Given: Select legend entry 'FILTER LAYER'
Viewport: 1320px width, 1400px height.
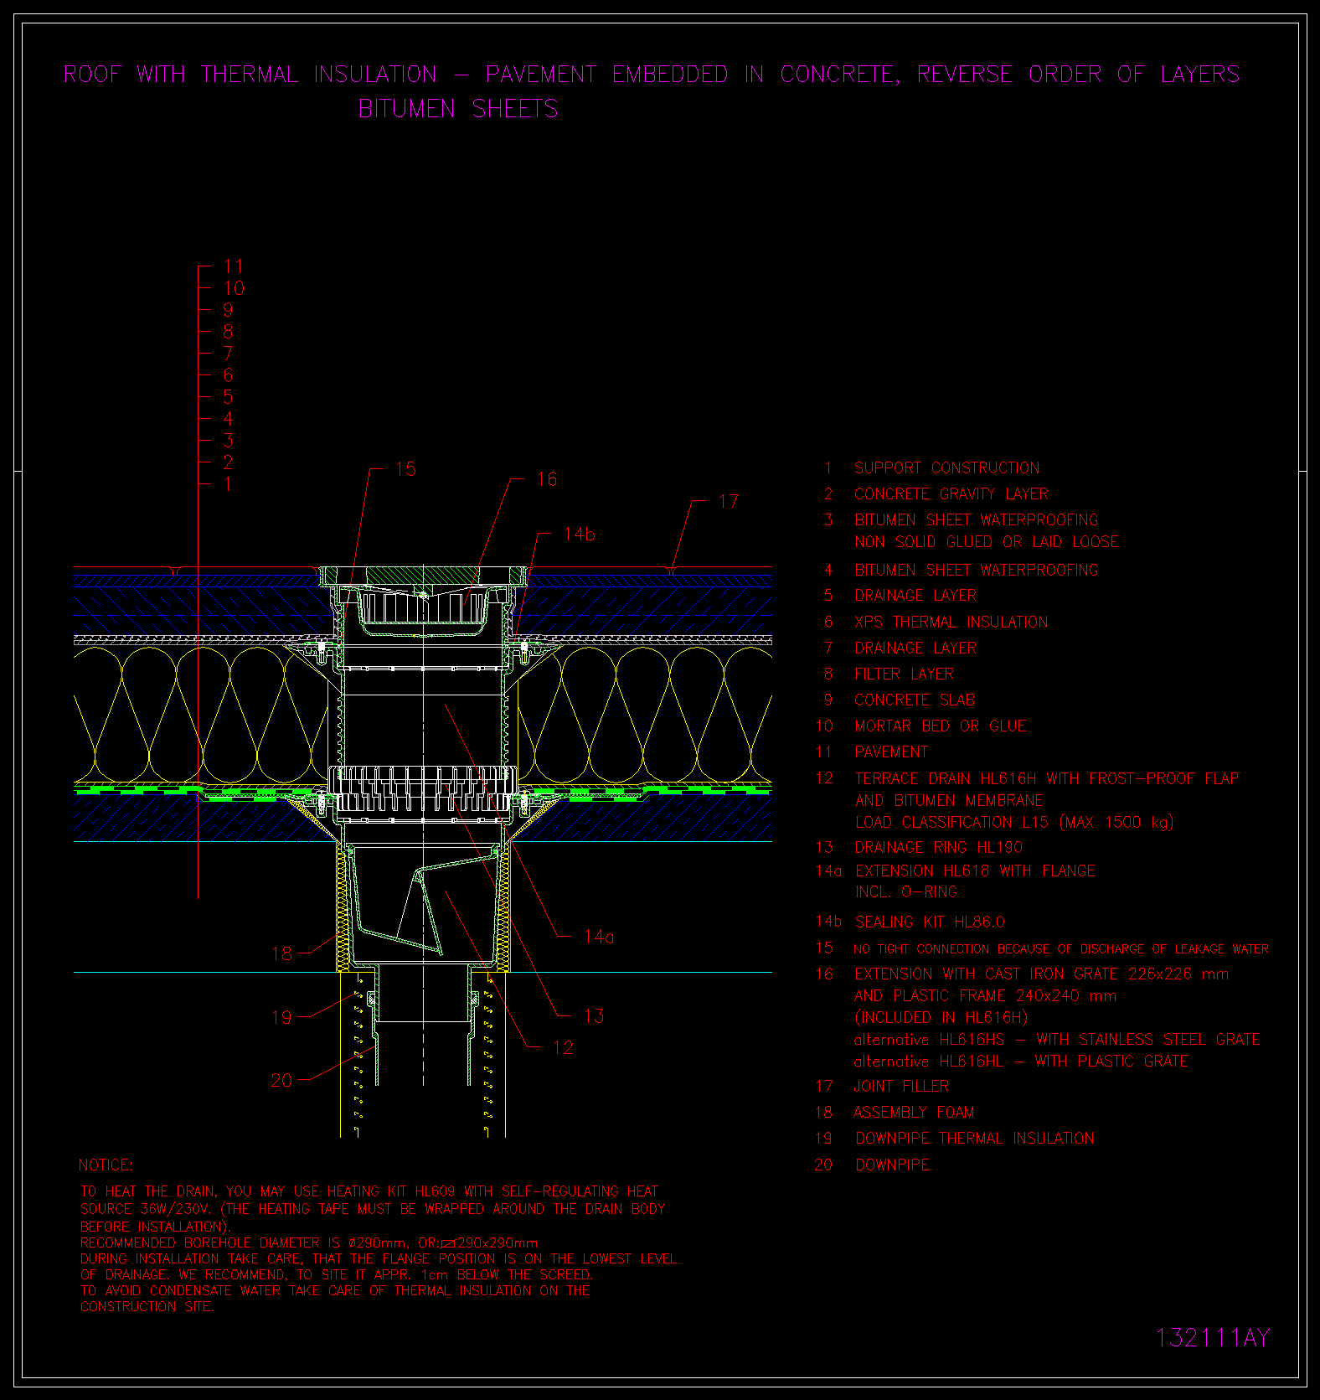Looking at the screenshot, I should pyautogui.click(x=904, y=674).
